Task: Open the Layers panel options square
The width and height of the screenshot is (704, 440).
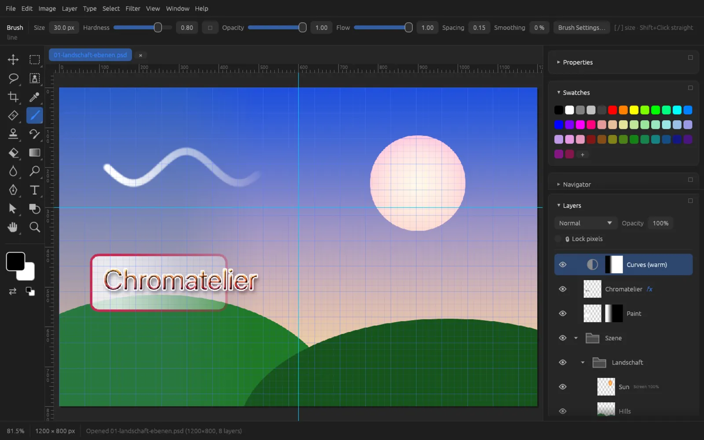Action: pyautogui.click(x=690, y=201)
